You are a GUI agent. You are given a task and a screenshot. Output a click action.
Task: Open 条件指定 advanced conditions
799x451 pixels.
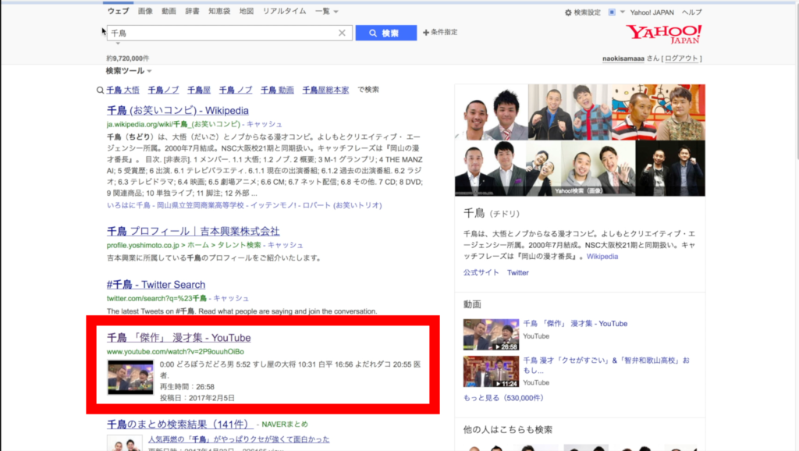point(440,32)
